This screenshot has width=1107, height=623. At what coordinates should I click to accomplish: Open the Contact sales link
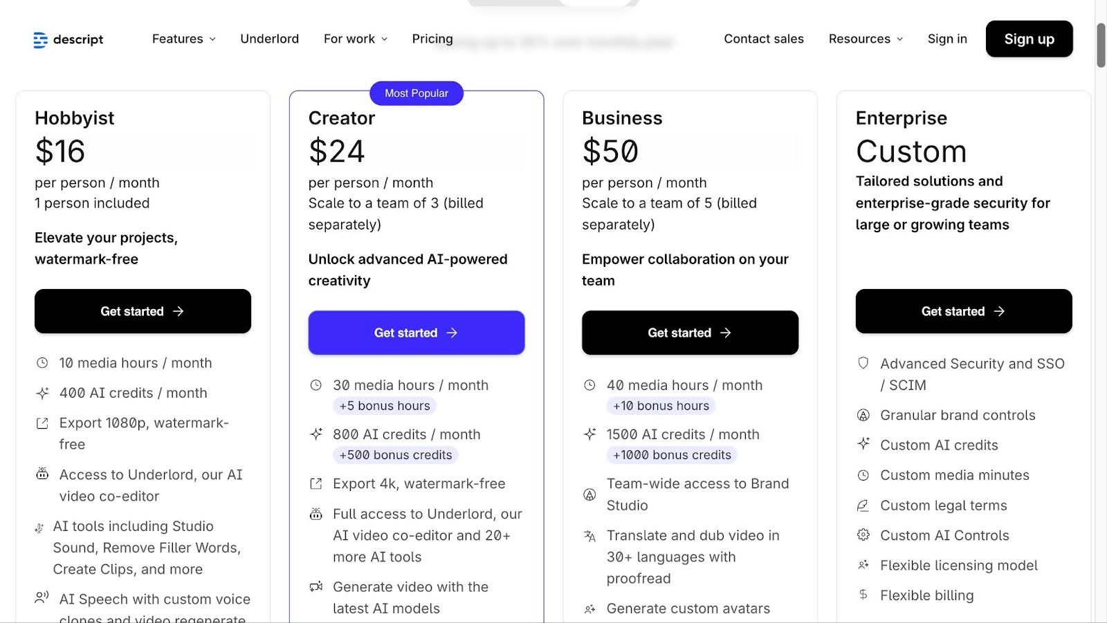pyautogui.click(x=764, y=39)
